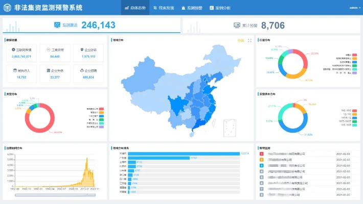Click the data zoom slider under registration chart
Viewport: 363px width, 204px height.
coord(55,195)
